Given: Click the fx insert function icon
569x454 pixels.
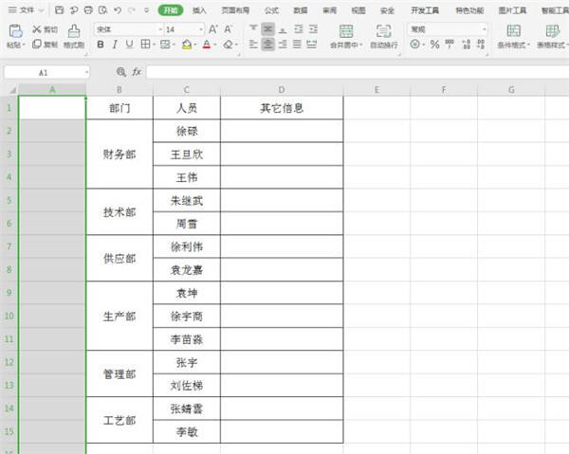Looking at the screenshot, I should [137, 72].
